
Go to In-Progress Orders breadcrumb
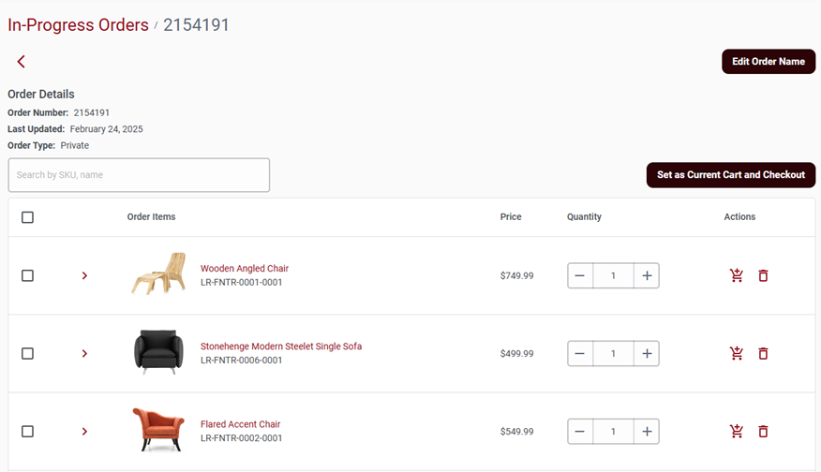point(78,25)
